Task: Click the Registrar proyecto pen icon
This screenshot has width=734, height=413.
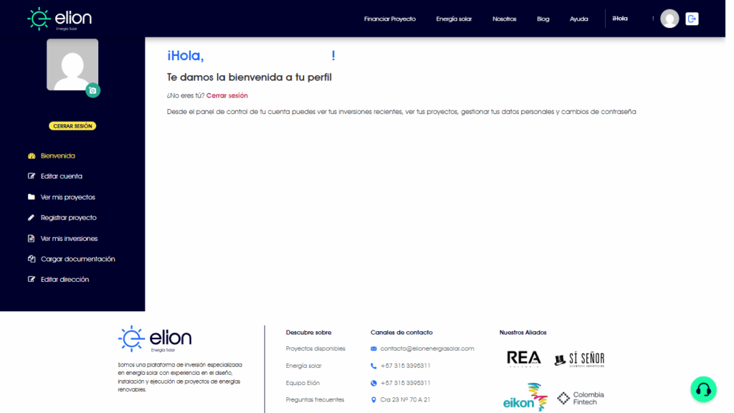Action: click(30, 217)
